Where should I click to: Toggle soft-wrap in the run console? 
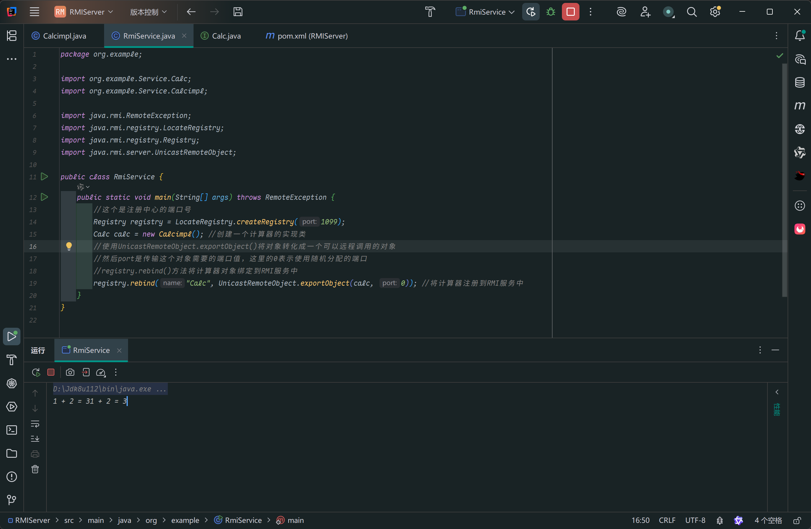[35, 424]
